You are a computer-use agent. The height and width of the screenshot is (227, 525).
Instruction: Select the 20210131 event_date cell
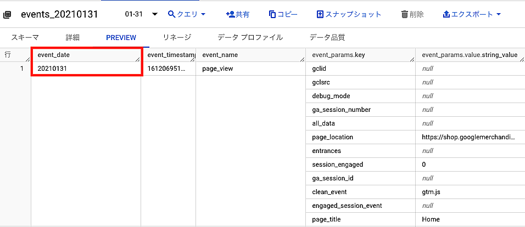click(52, 69)
